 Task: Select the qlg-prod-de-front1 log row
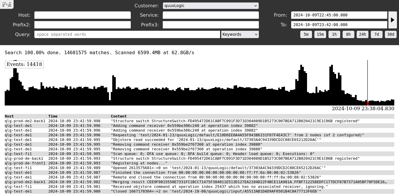point(25,163)
